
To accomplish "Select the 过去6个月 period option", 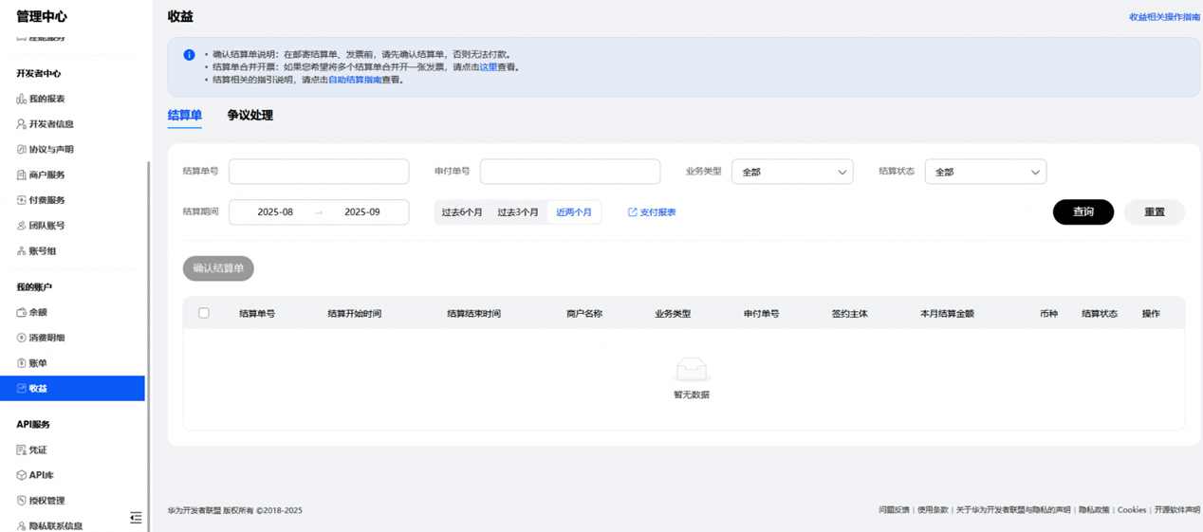I will (x=462, y=212).
